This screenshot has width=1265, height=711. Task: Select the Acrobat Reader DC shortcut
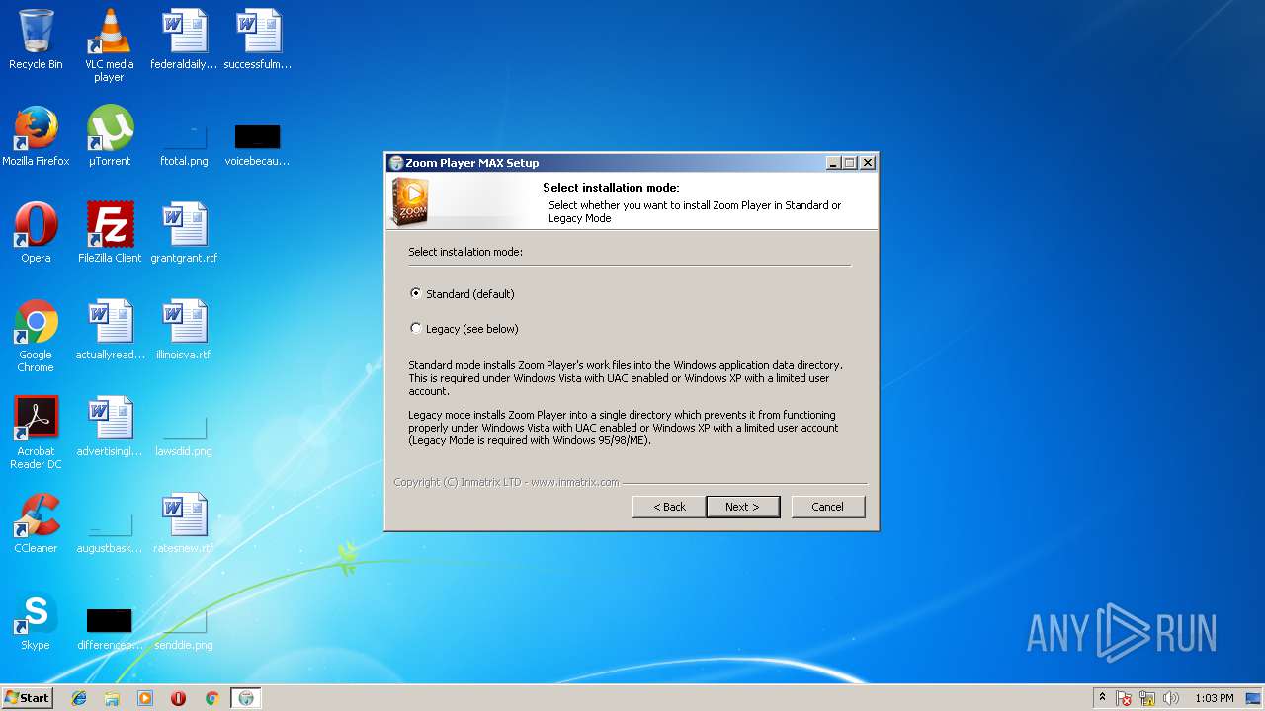coord(36,433)
